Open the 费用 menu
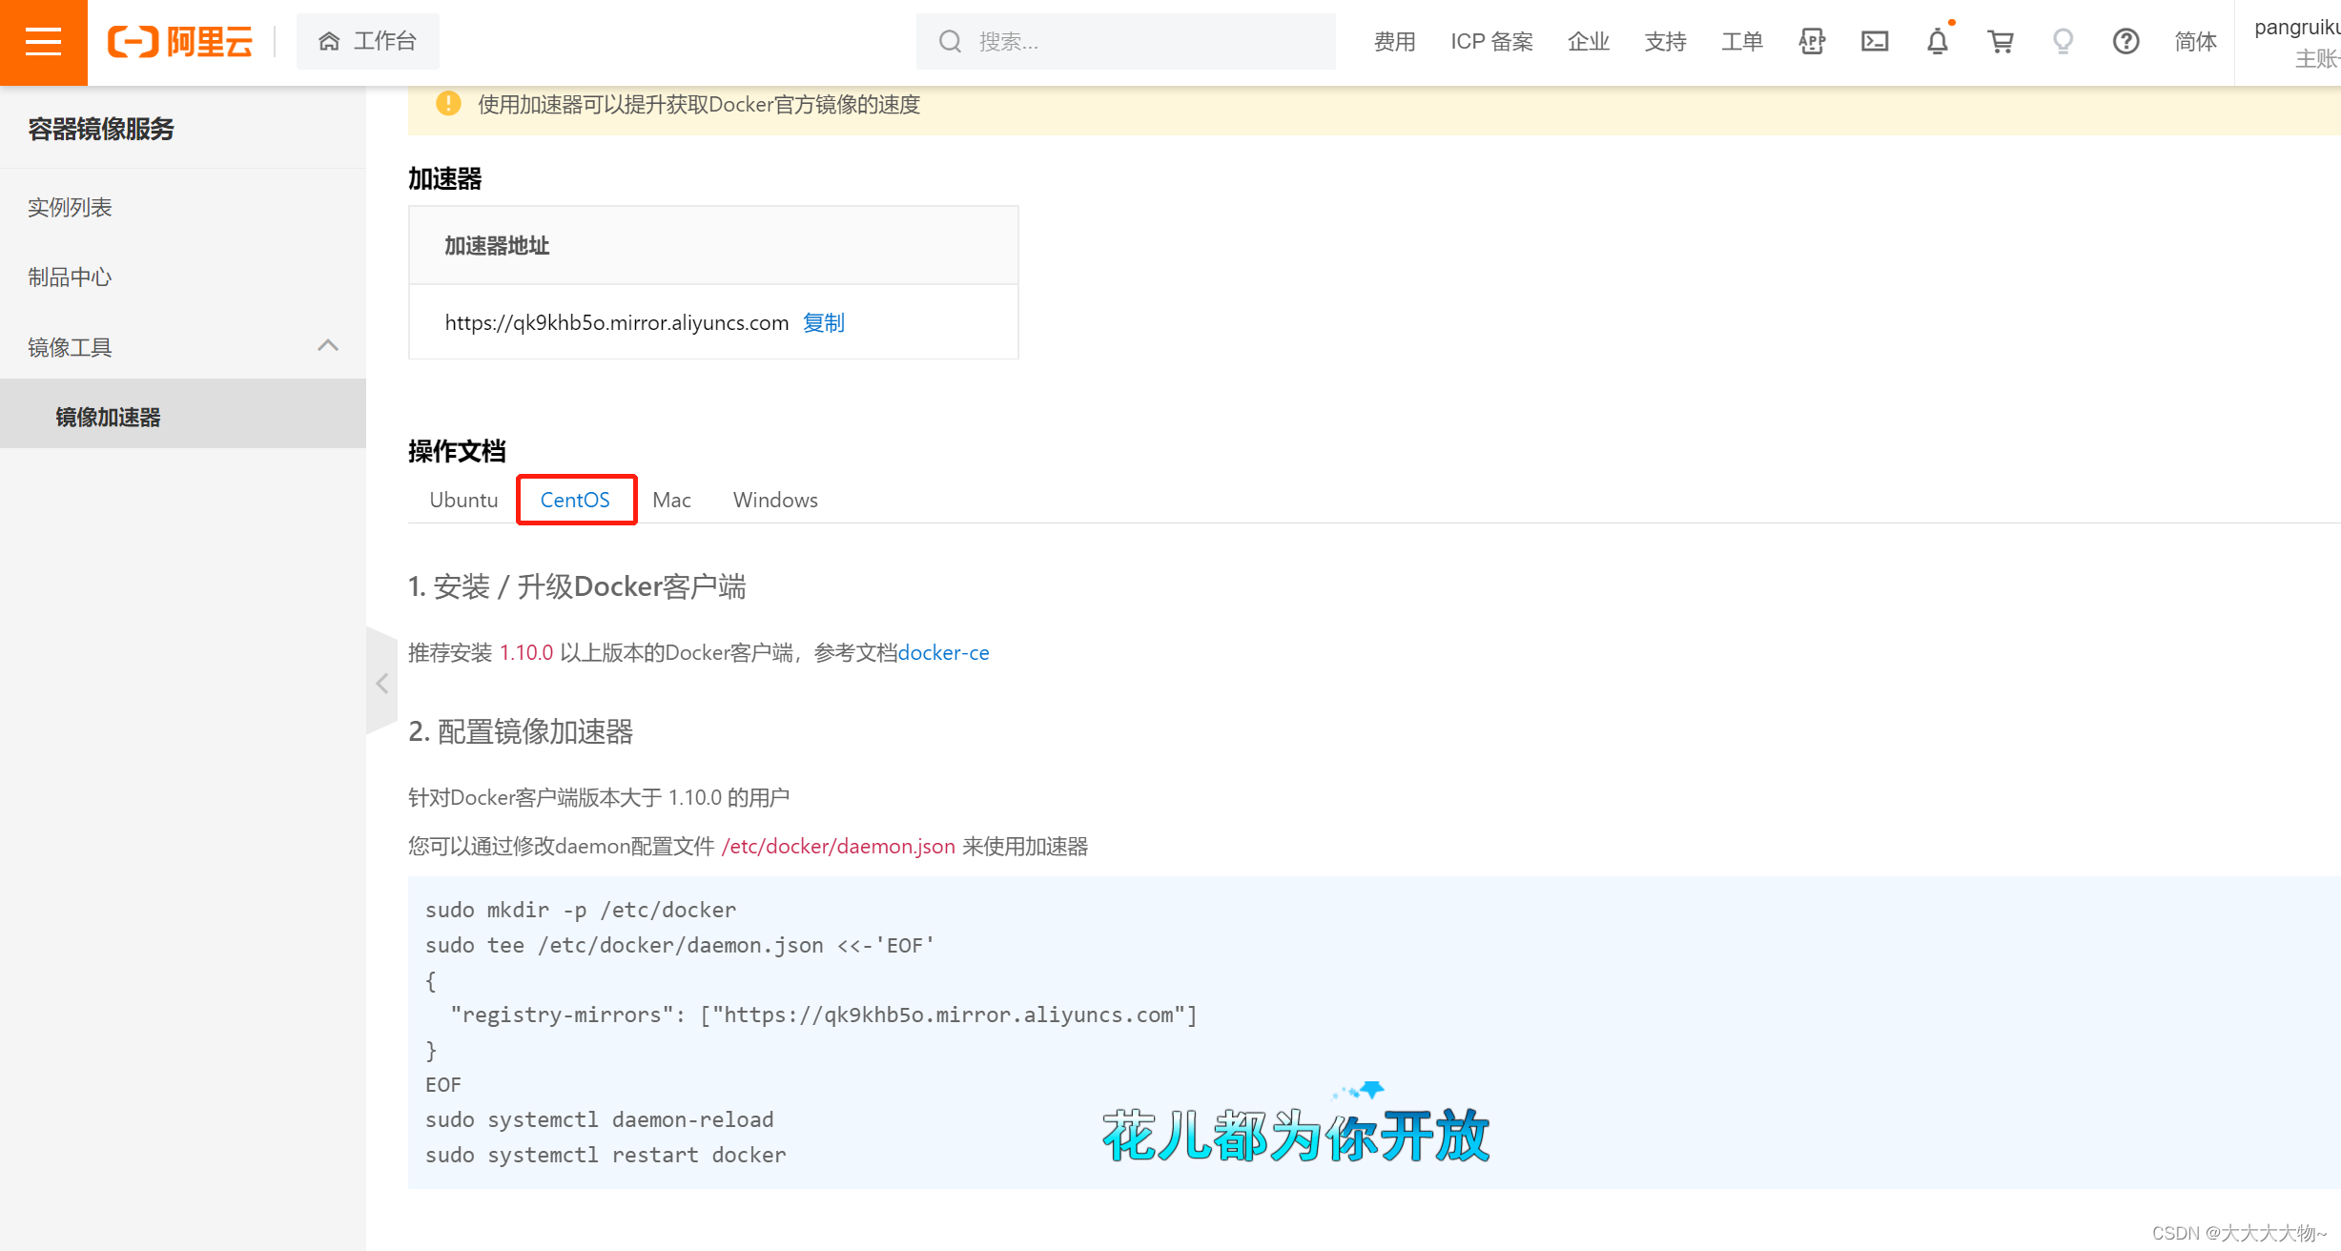 coord(1394,42)
